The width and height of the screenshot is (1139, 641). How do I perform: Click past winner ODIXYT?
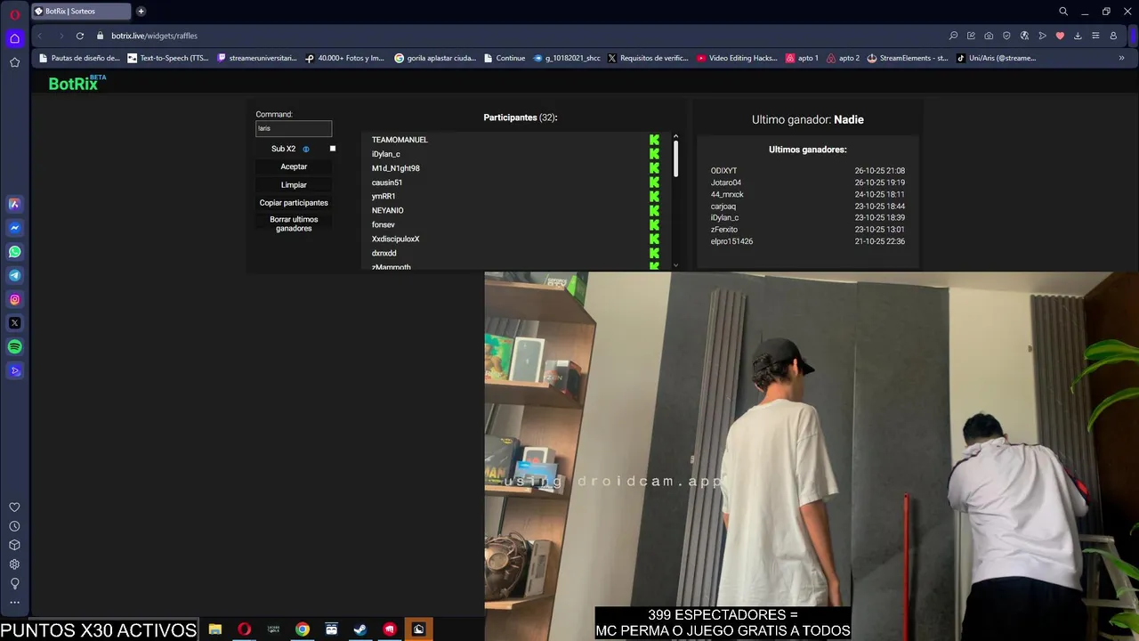723,171
